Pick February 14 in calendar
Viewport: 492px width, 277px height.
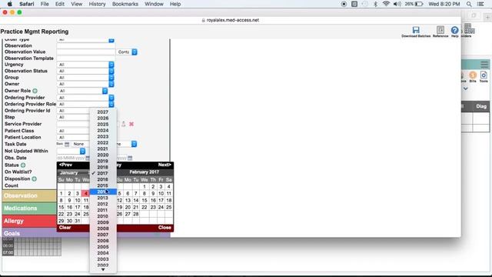point(136,200)
